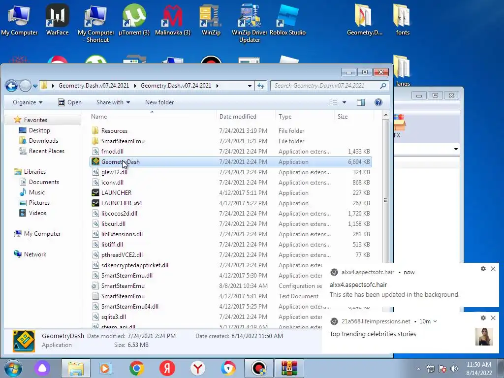Open the WarFace desktop shortcut
Viewport: 504px width, 378px height.
coord(57,19)
